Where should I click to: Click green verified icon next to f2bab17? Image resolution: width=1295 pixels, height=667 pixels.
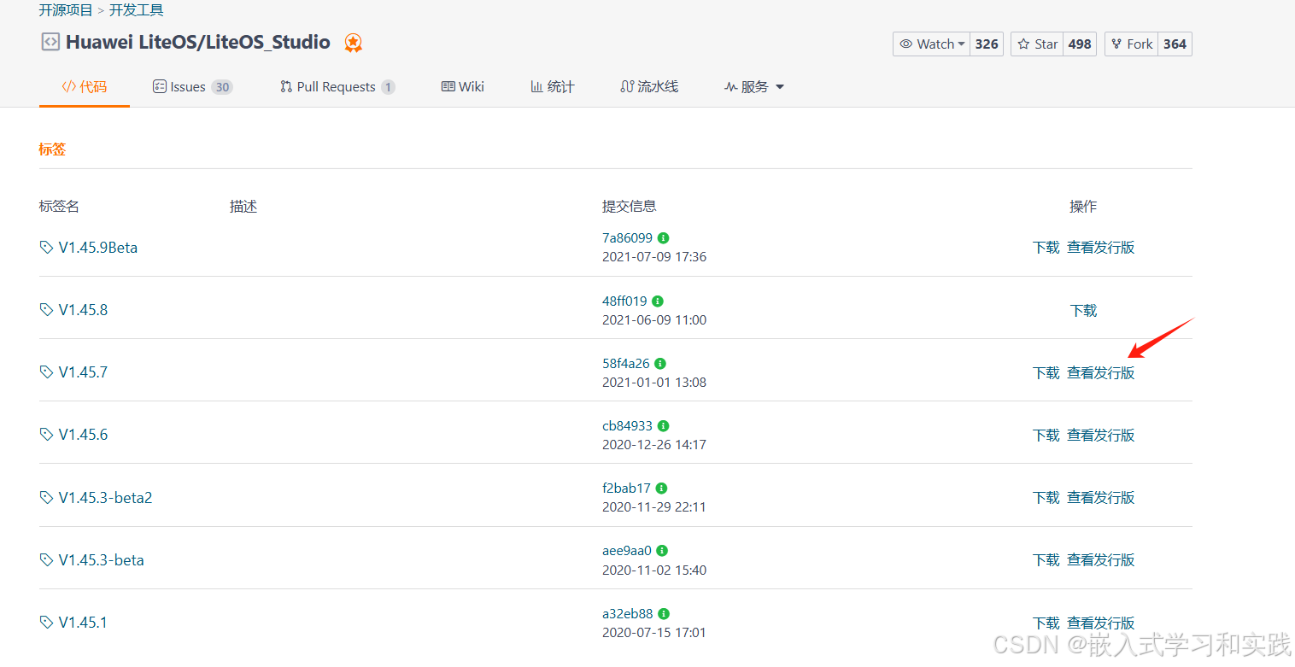pyautogui.click(x=662, y=489)
